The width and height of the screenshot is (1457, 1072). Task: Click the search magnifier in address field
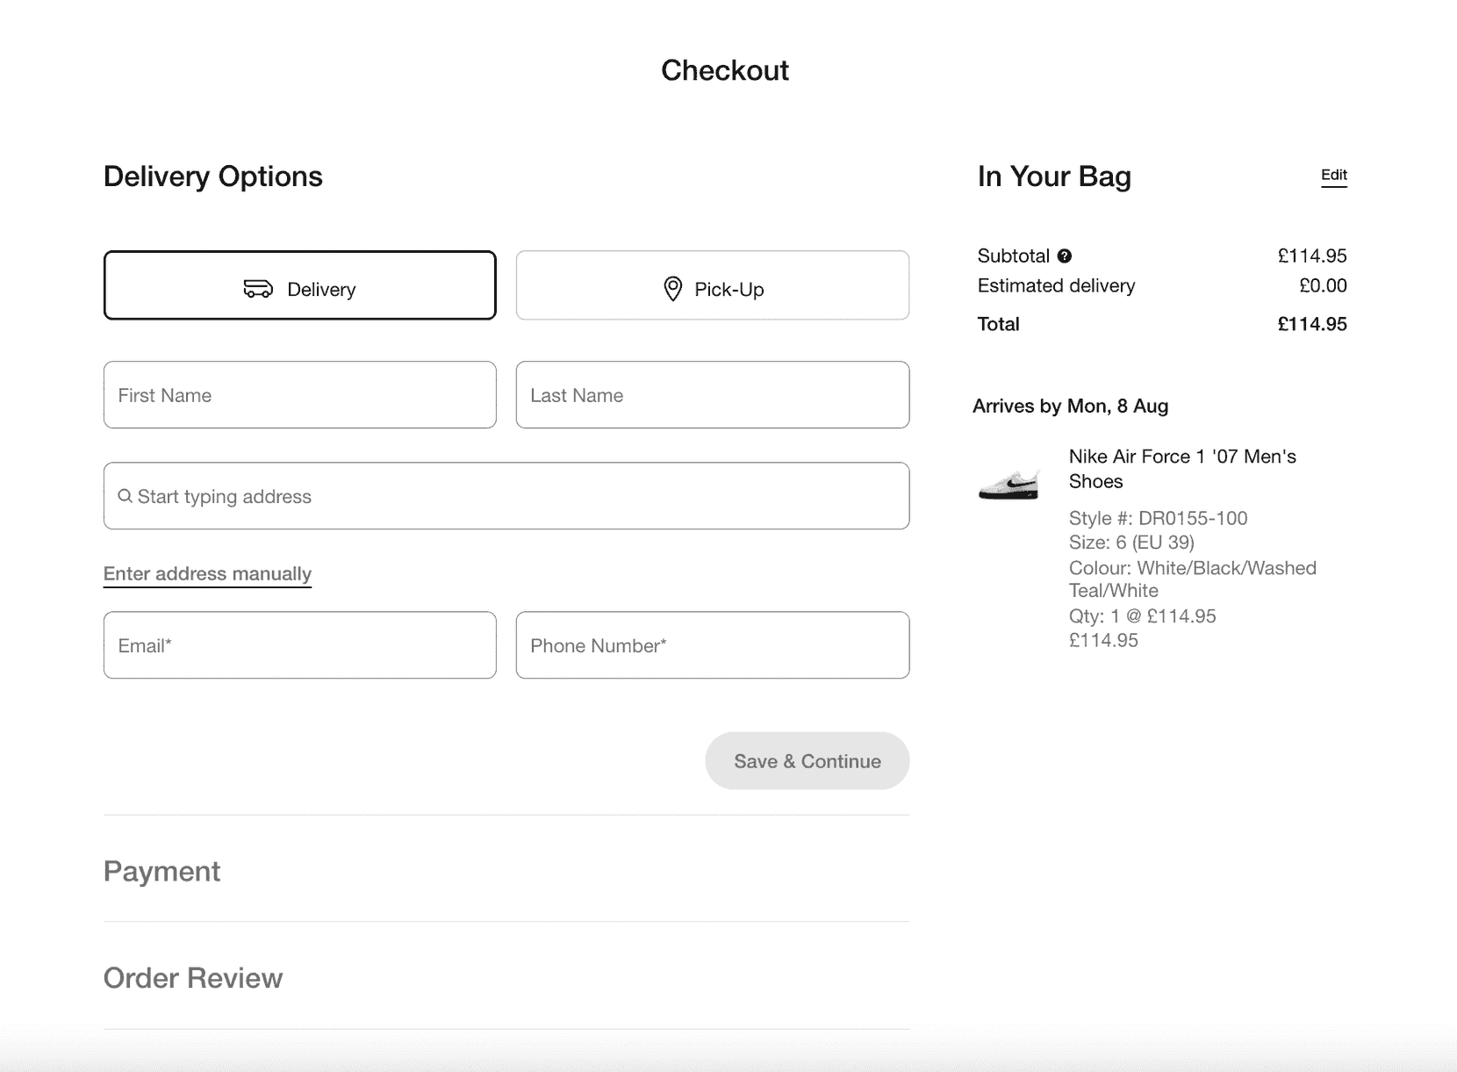(x=126, y=495)
